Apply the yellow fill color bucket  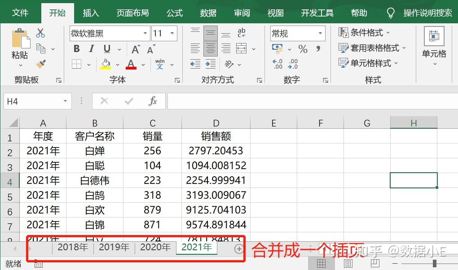106,64
